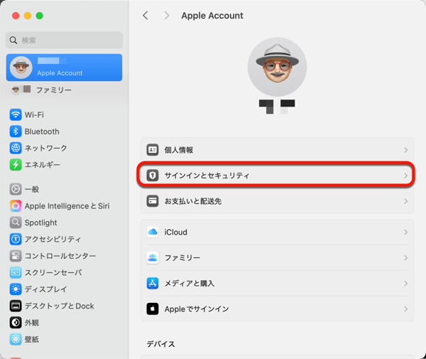Viewport: 426px width, 359px height.
Task: Select Apple Account in the sidebar
Action: click(x=64, y=68)
